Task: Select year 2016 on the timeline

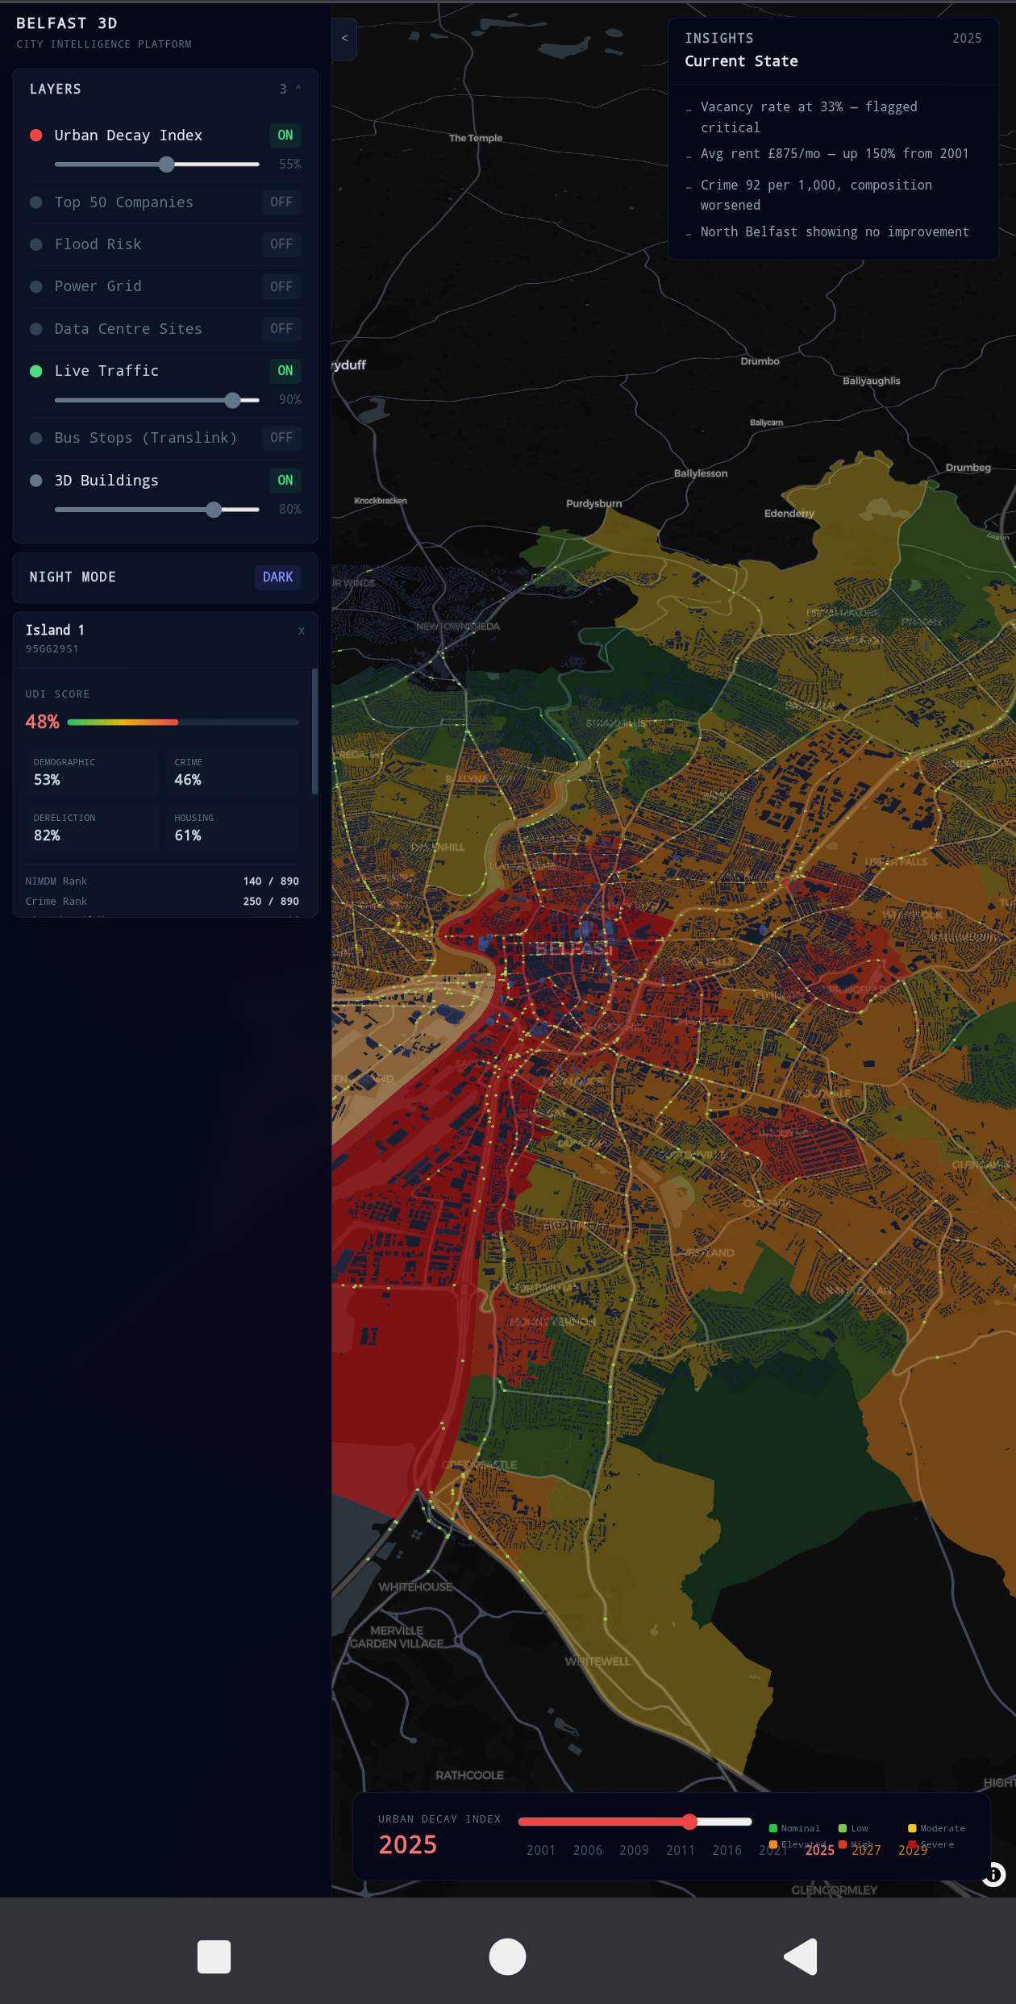Action: tap(727, 1850)
